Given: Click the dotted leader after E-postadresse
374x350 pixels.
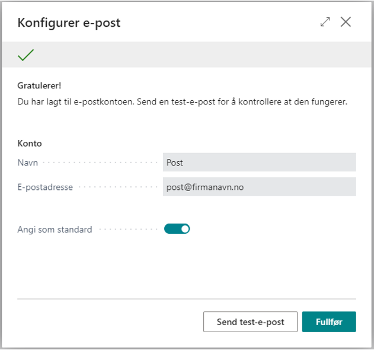Looking at the screenshot, I should click(117, 187).
